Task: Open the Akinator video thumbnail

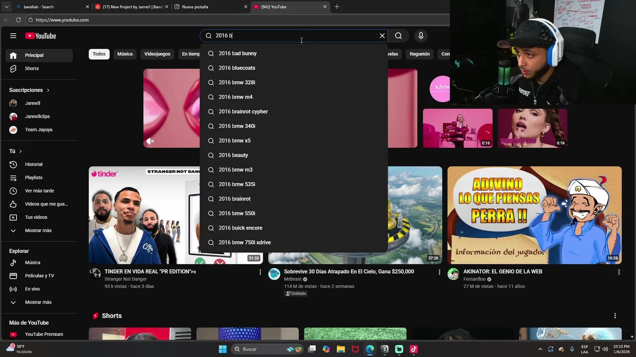Action: pyautogui.click(x=534, y=215)
